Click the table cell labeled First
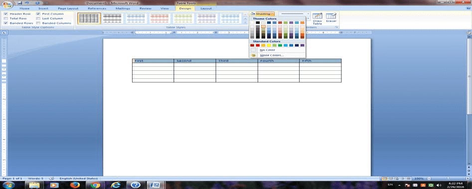The width and height of the screenshot is (472, 189). pos(153,61)
